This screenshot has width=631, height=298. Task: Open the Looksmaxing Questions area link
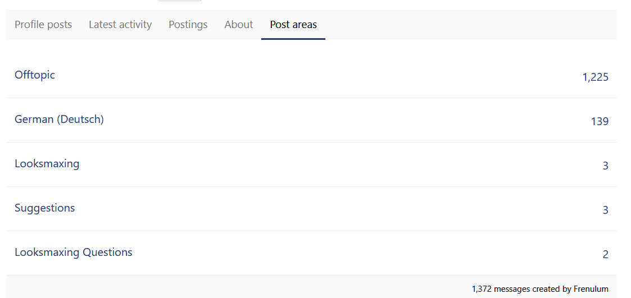pos(74,253)
